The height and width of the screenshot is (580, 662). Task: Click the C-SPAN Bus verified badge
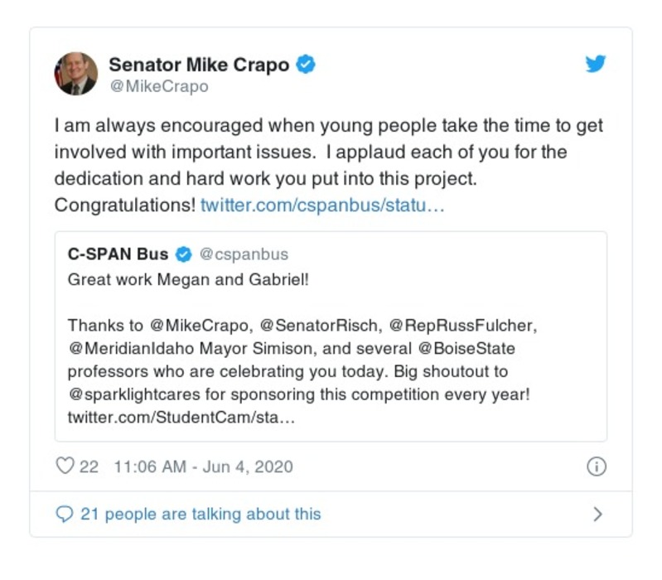(184, 254)
